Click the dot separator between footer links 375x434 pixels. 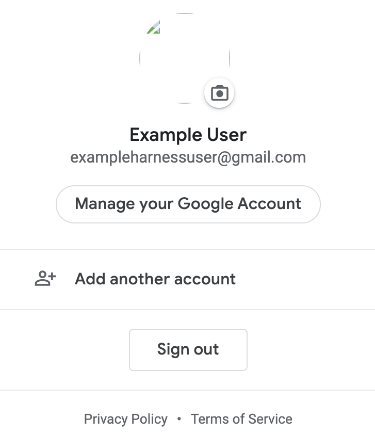pyautogui.click(x=179, y=419)
